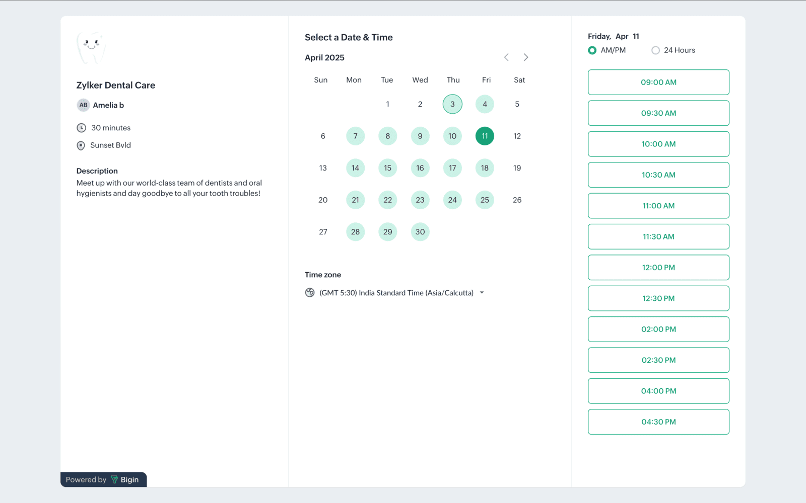Choose the 09:00 AM time slot
Viewport: 806px width, 503px height.
pyautogui.click(x=658, y=82)
